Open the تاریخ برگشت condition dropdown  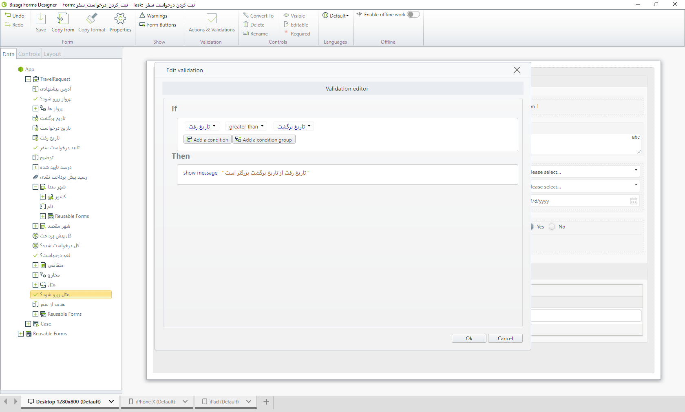tap(294, 126)
